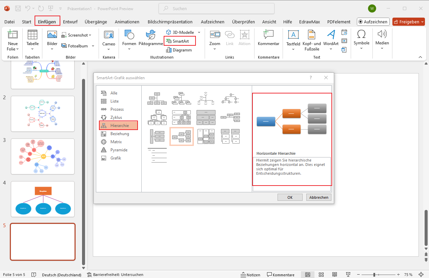429x278 pixels.
Task: Click the Aufzeichnen button at top right
Action: [x=373, y=22]
